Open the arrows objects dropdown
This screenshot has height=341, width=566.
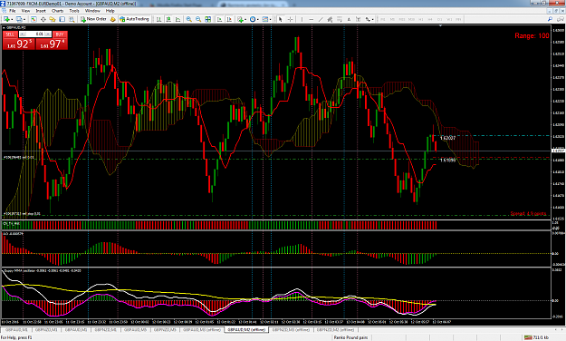(369, 19)
